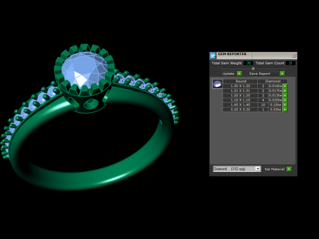Click the 0.53tw weight cell
Image resolution: width=319 pixels, height=239 pixels.
[x=276, y=110]
